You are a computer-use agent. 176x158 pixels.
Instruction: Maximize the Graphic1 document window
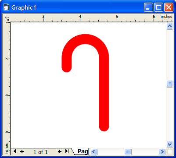point(158,7)
